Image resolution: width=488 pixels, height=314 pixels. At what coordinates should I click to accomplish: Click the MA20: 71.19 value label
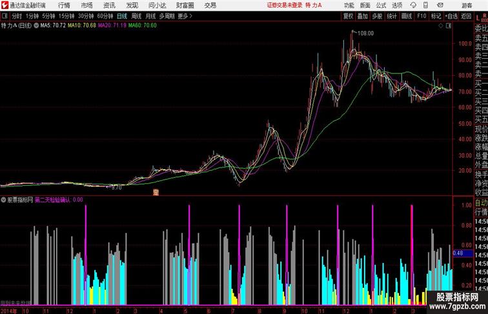(112, 26)
